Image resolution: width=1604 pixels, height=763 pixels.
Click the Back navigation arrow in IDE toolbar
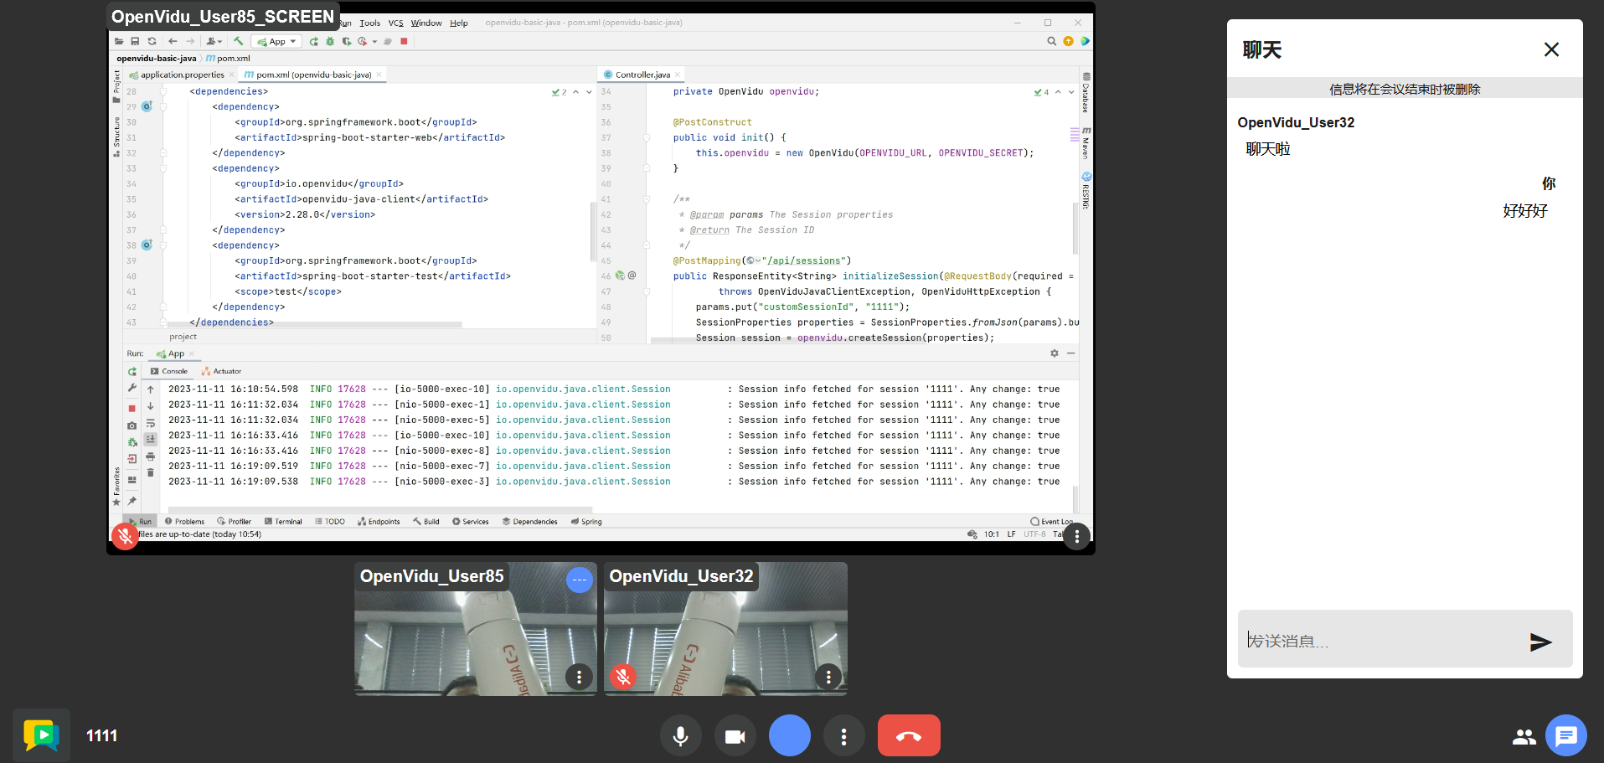[173, 41]
